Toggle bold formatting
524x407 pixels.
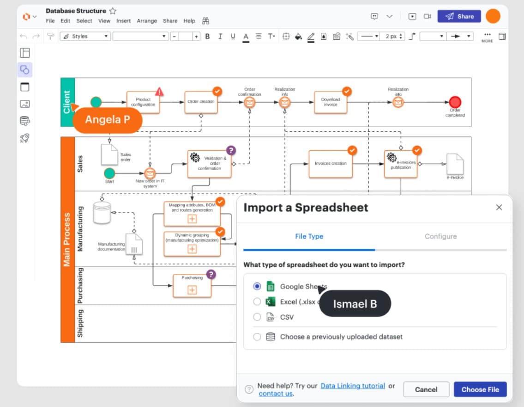coord(208,36)
